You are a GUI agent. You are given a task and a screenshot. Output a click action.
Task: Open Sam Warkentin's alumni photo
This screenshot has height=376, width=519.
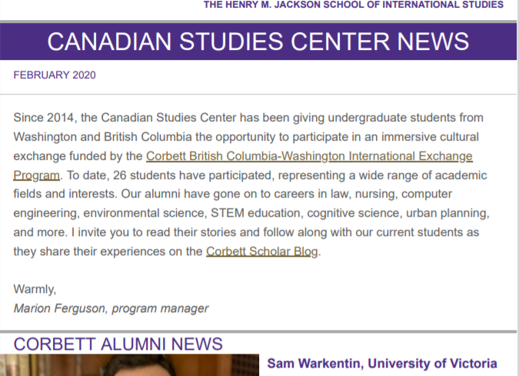[129, 364]
